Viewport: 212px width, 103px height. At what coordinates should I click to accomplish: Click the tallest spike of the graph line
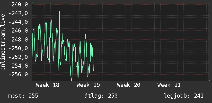[59, 11]
